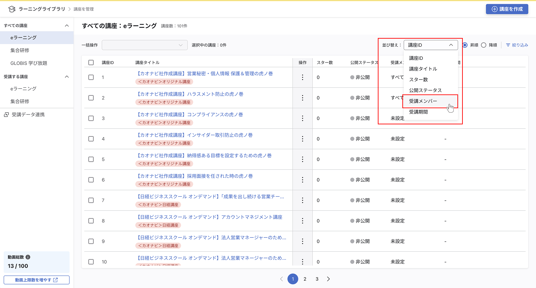Tick the checkbox for course ID 3

coord(91,118)
